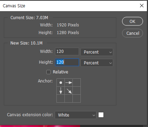
Task: Click the 'New Size: 10.1M' label
Action: pyautogui.click(x=26, y=43)
